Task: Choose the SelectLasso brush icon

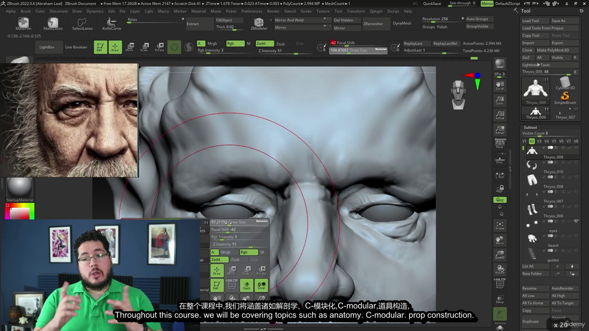Action: pyautogui.click(x=82, y=23)
